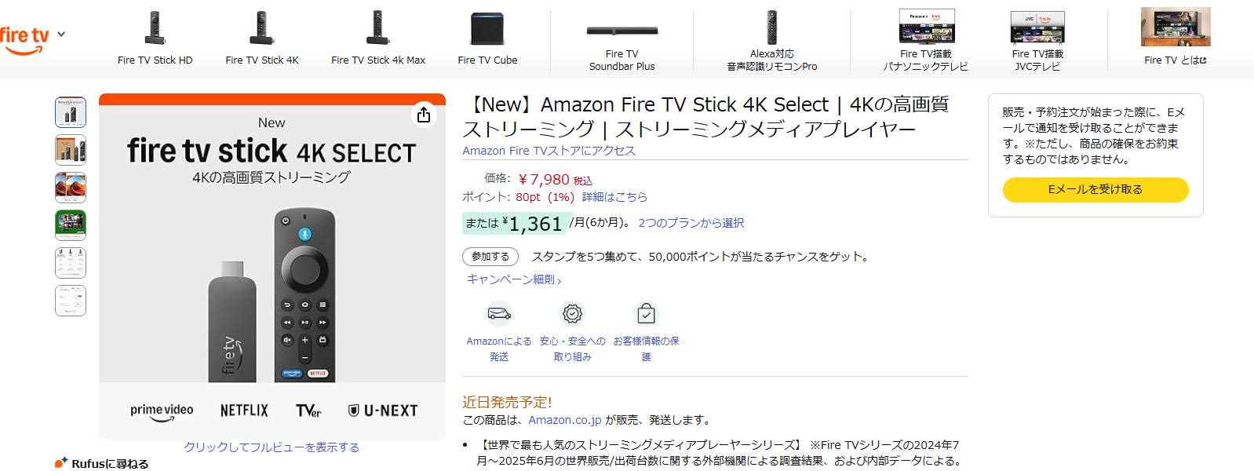The height and width of the screenshot is (471, 1254).
Task: Click the Amazonによる発送 delivery truck icon
Action: 499,314
